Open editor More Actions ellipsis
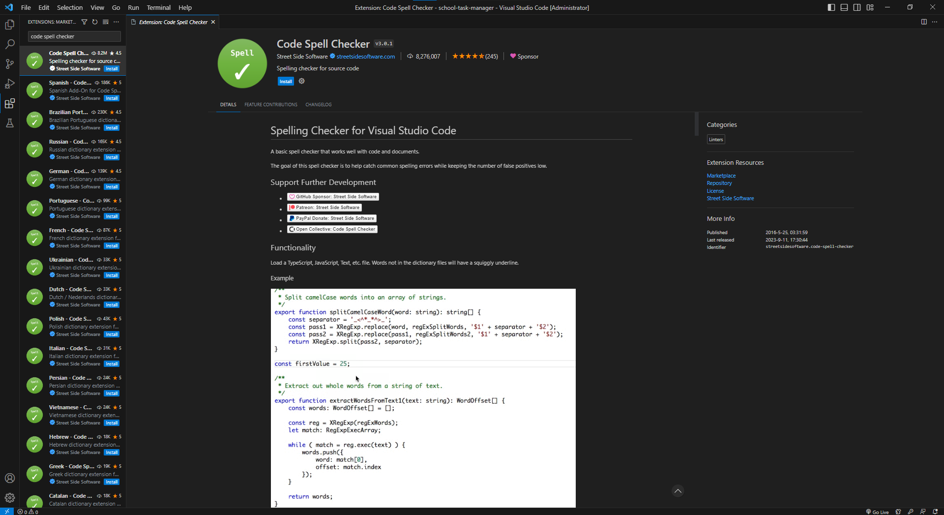The image size is (944, 515). (935, 22)
